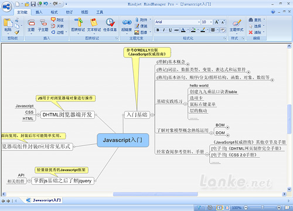Click the New document icon in quick access toolbar

click(x=18, y=4)
